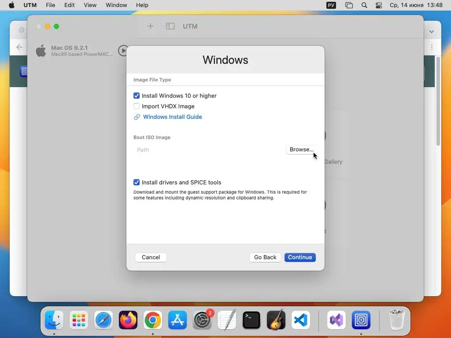Open Stage Manager windows icon in menu bar
The width and height of the screenshot is (451, 338).
(349, 5)
